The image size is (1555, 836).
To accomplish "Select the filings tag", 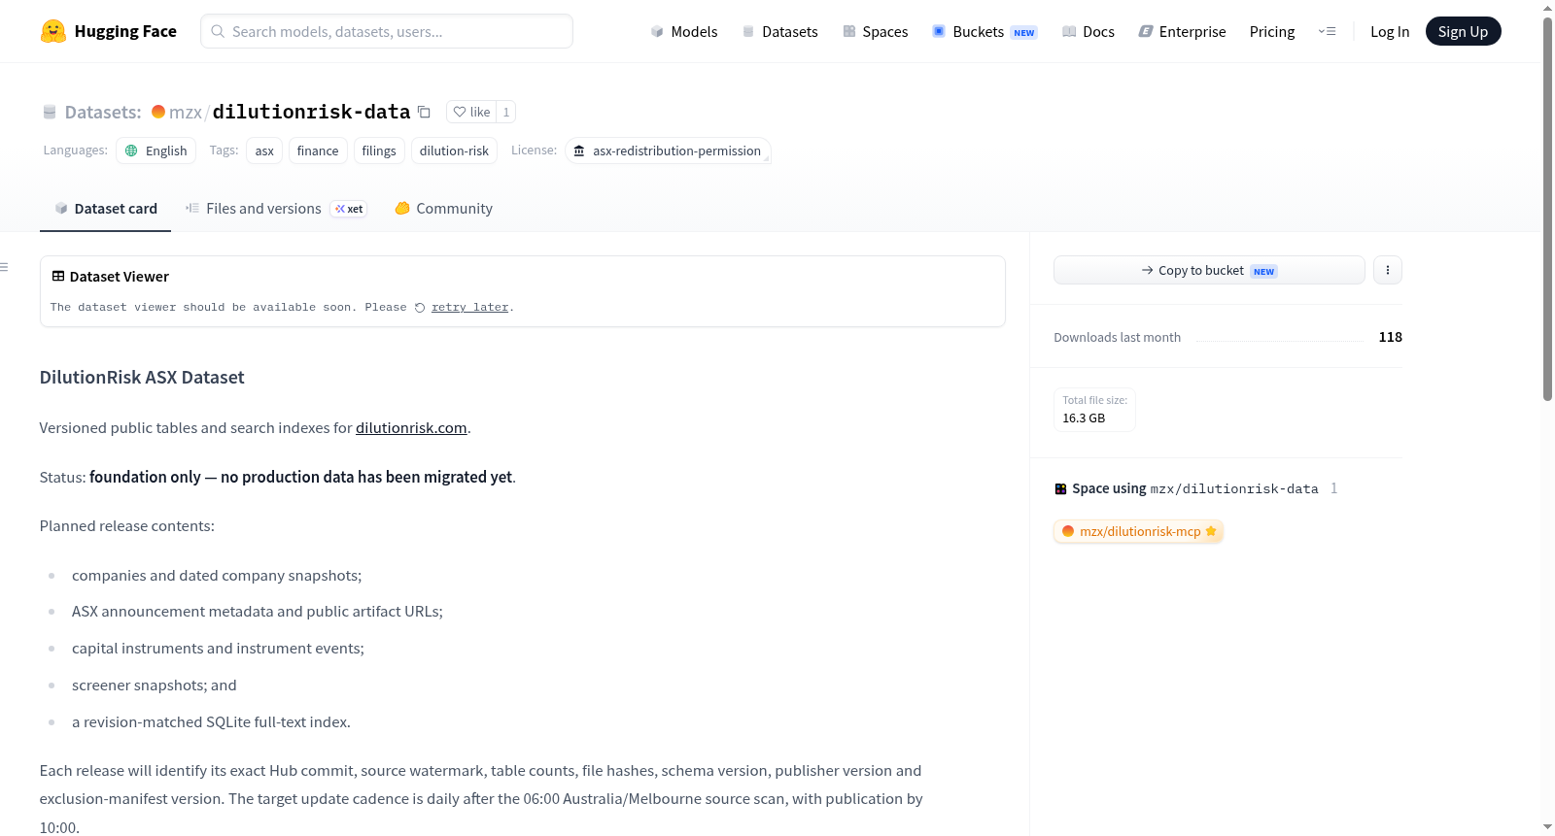I will tap(379, 150).
